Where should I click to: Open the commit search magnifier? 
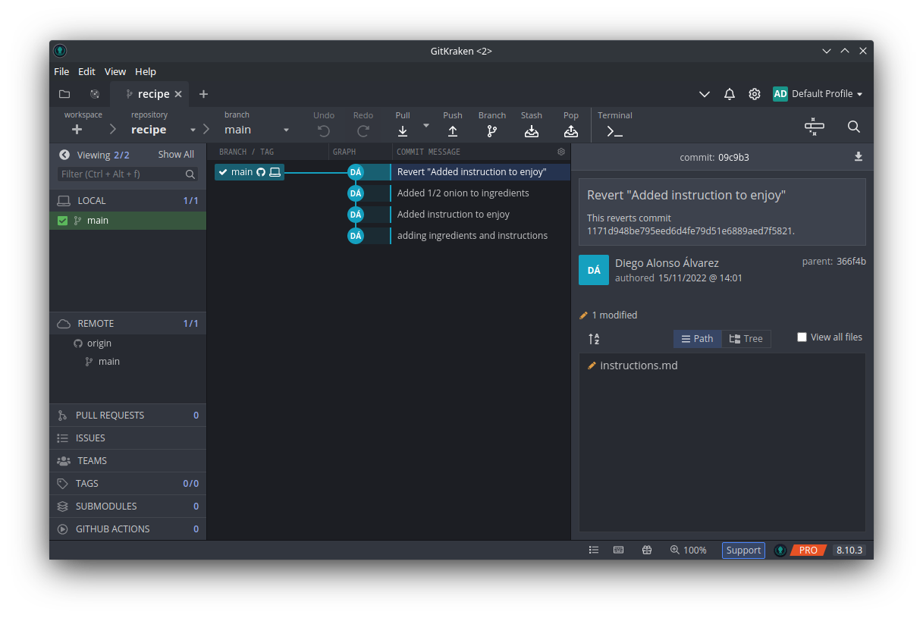click(x=854, y=127)
